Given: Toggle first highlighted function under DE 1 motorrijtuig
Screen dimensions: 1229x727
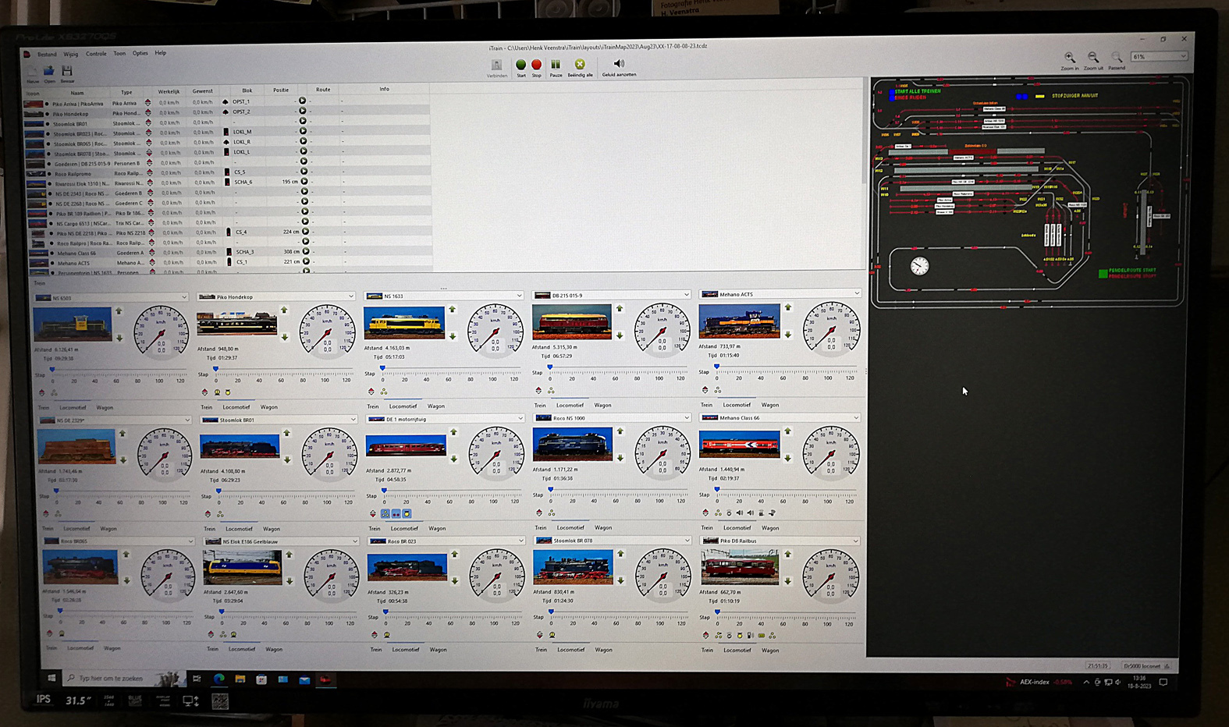Looking at the screenshot, I should tap(385, 514).
